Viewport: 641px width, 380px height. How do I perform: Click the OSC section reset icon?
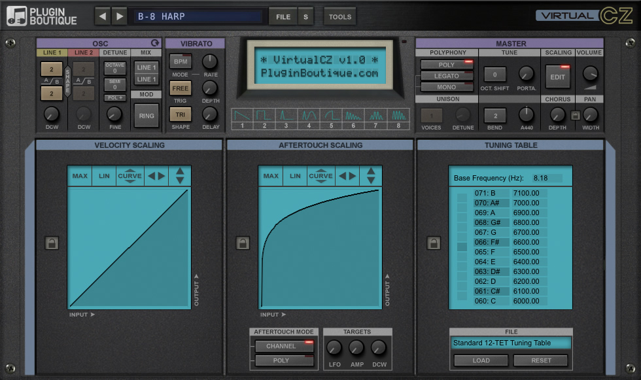click(155, 43)
